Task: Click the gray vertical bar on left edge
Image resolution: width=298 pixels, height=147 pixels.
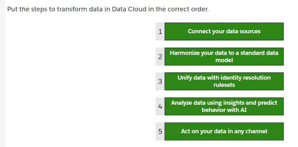Action: pyautogui.click(x=3, y=73)
